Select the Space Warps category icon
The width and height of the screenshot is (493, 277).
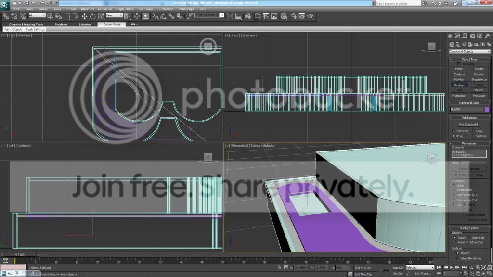pos(482,45)
